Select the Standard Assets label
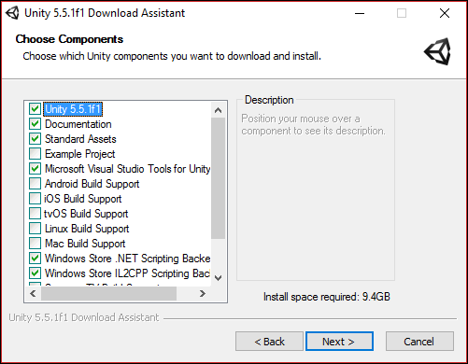The height and width of the screenshot is (364, 468). click(x=80, y=139)
